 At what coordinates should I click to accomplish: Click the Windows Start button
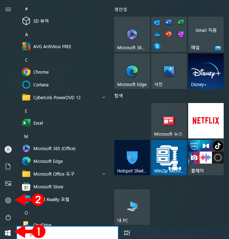tap(8, 233)
